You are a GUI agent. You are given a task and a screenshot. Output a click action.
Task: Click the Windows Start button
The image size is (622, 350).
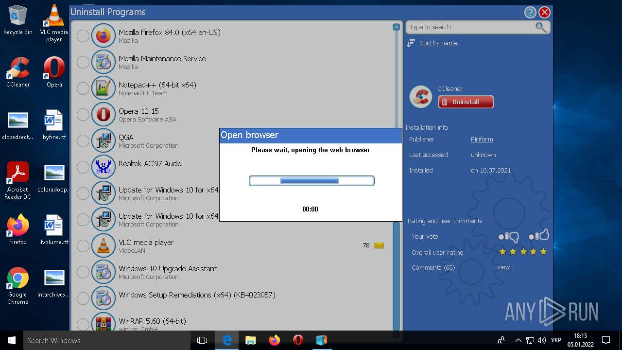[12, 340]
